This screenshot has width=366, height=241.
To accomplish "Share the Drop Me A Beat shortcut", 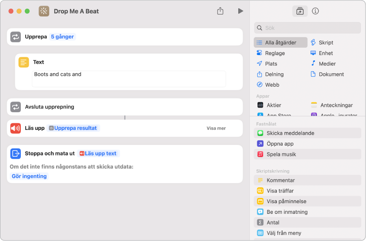I will (x=220, y=11).
